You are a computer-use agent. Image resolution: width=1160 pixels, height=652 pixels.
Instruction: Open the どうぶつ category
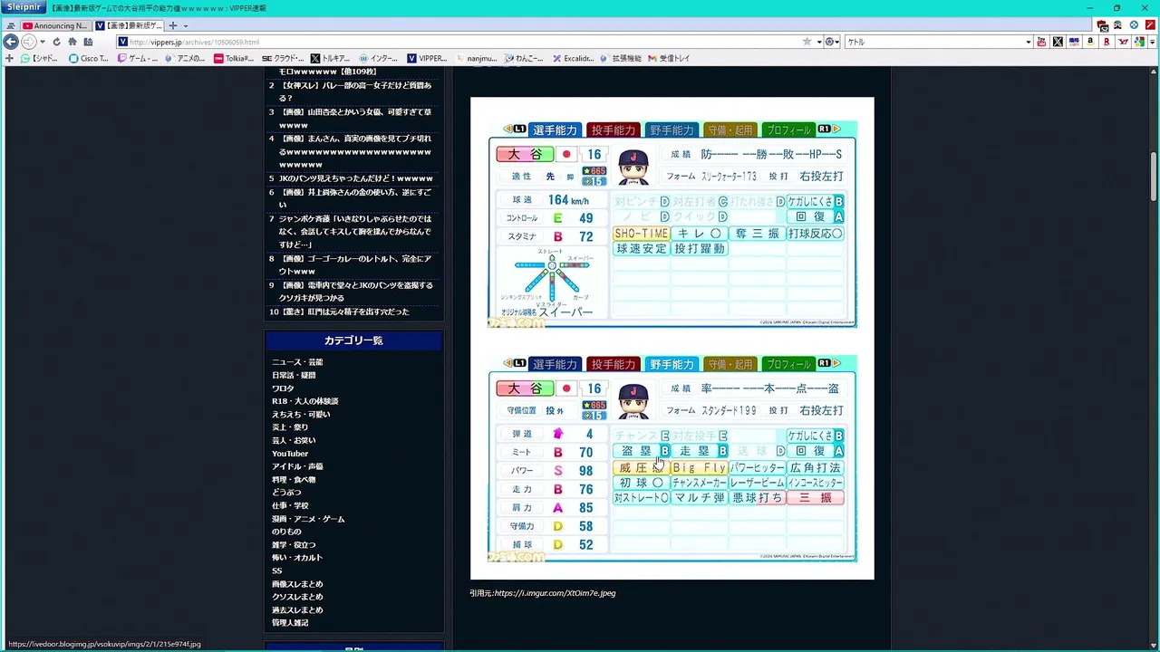point(286,493)
